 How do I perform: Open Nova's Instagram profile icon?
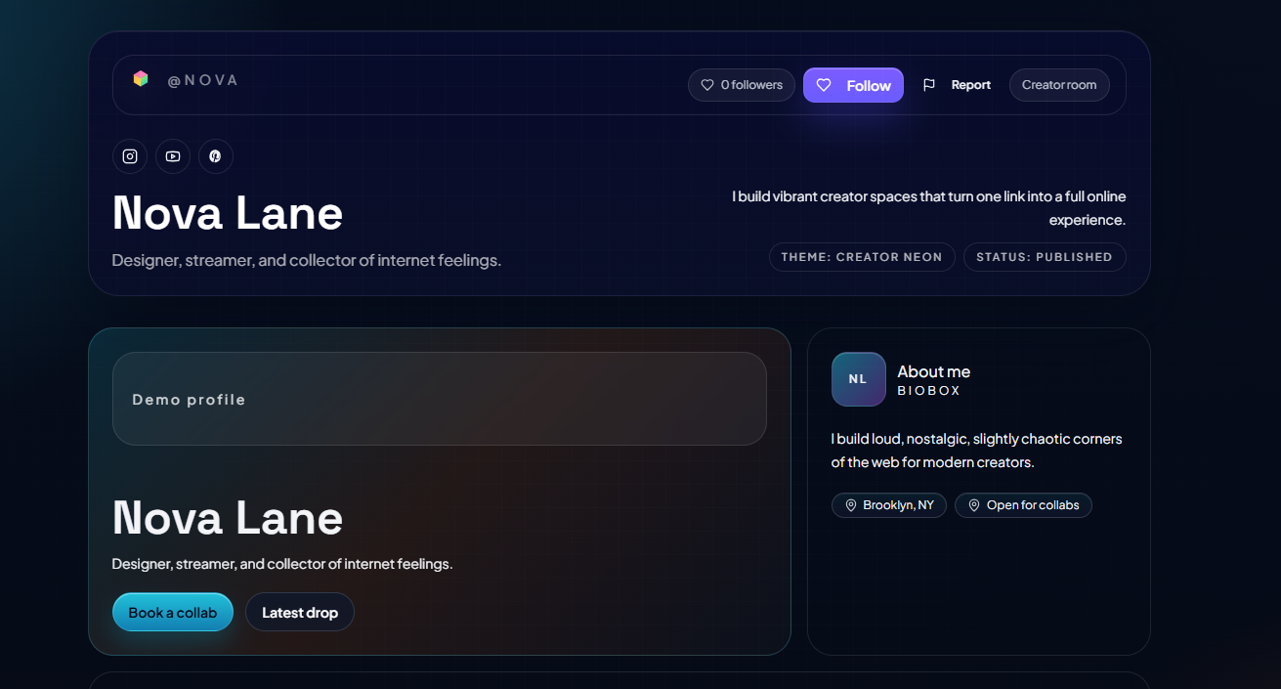pos(130,156)
